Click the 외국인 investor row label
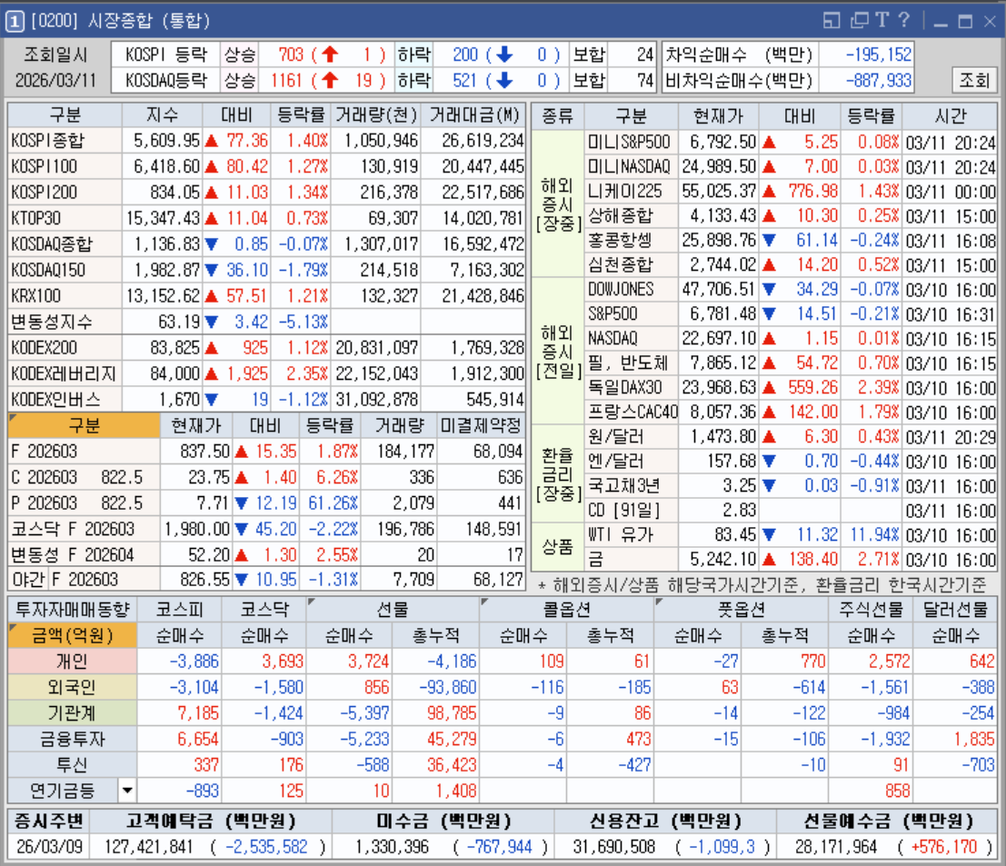The image size is (1006, 866). (73, 688)
